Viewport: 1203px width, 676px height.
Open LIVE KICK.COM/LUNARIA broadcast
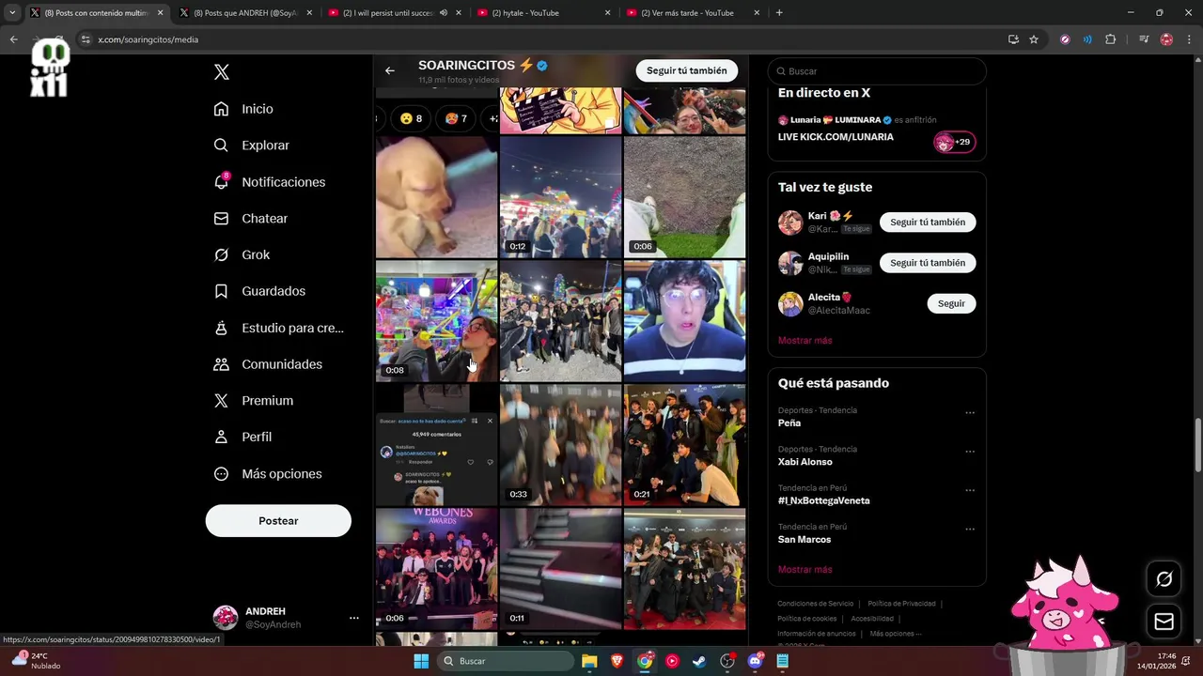[836, 137]
